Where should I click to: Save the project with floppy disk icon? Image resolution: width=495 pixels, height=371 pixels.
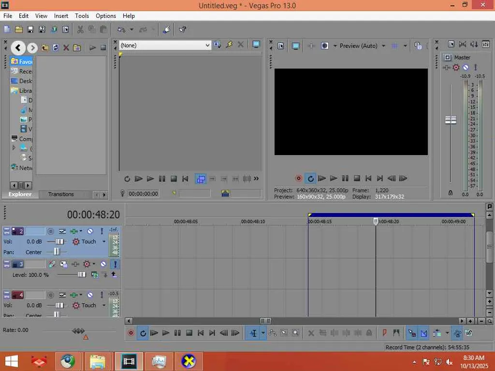(30, 29)
